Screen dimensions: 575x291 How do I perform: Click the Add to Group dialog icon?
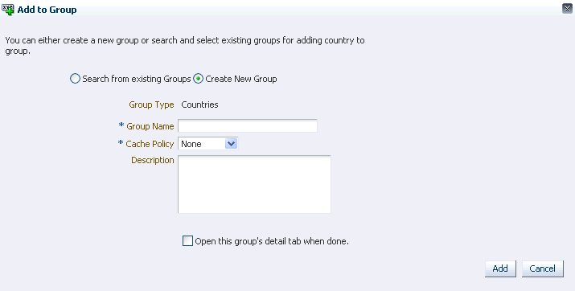(8, 9)
